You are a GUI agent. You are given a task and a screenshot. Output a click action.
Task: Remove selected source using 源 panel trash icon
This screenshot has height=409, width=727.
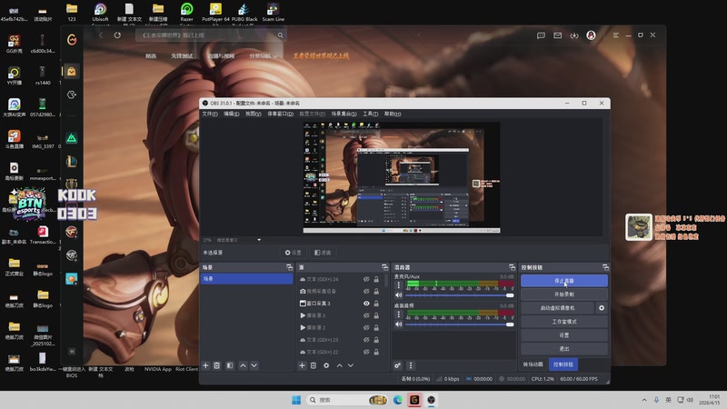314,365
